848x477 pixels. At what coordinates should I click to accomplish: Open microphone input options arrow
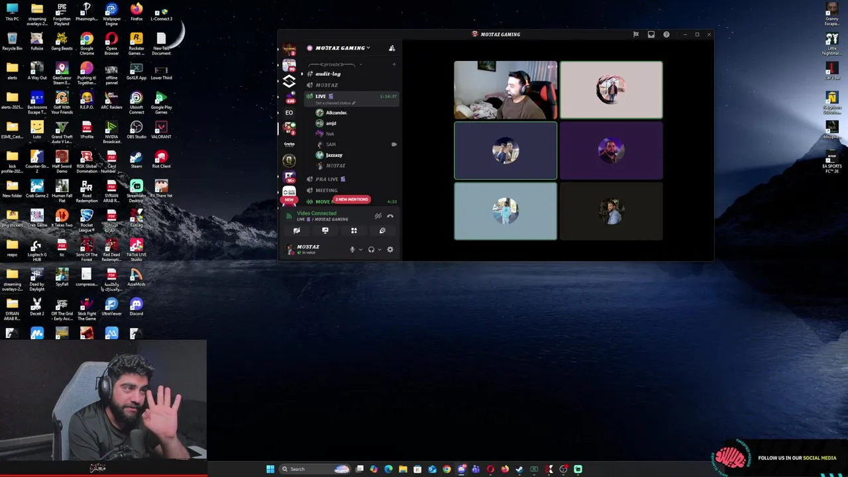[360, 250]
